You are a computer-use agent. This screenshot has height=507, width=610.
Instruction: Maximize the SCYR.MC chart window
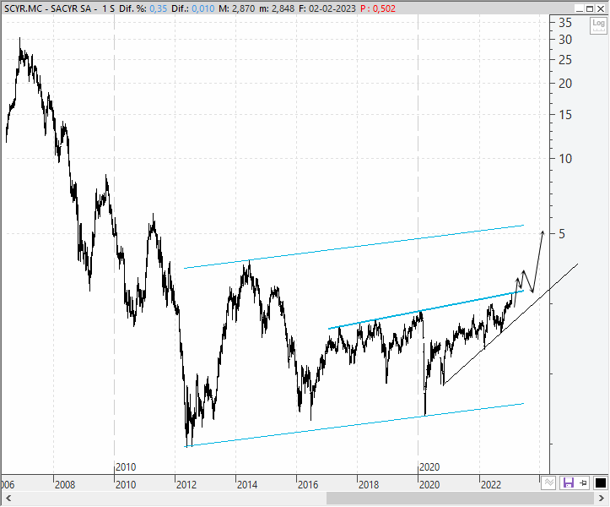(x=590, y=8)
